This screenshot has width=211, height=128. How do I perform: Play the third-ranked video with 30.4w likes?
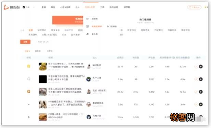[201, 92]
